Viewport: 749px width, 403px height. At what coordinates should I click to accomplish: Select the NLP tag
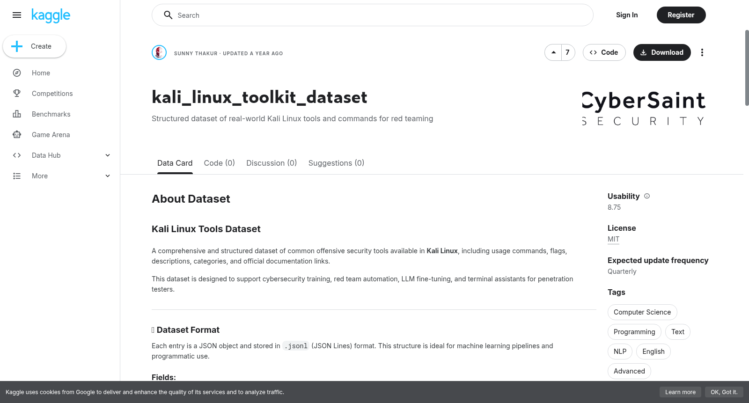[620, 352]
